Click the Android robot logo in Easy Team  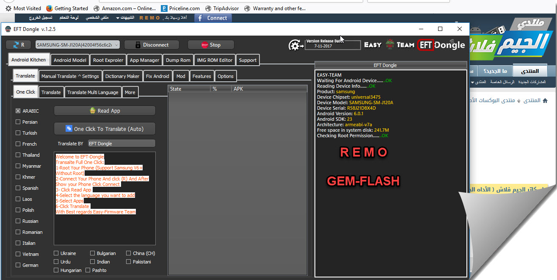(x=390, y=44)
